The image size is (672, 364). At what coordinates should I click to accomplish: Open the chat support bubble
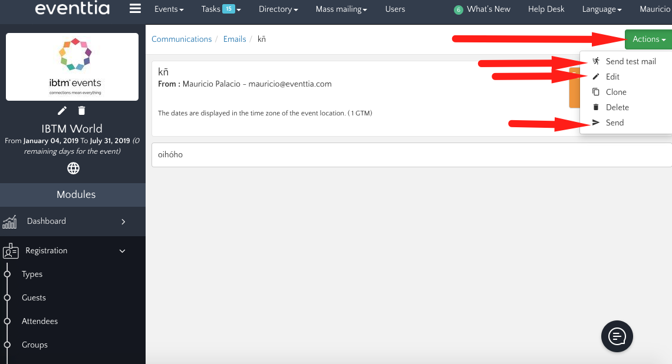(x=617, y=336)
